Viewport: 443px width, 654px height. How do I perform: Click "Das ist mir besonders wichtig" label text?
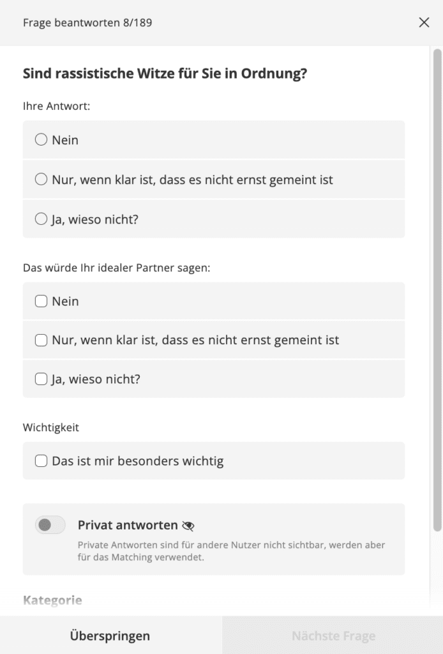click(x=137, y=461)
